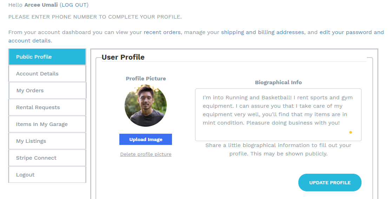Click the LOG OUT link at the top
The width and height of the screenshot is (391, 199).
pos(74,5)
